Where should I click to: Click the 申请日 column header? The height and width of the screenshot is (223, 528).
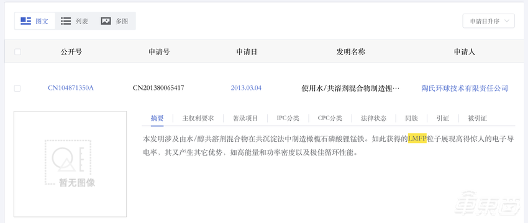[x=247, y=51]
